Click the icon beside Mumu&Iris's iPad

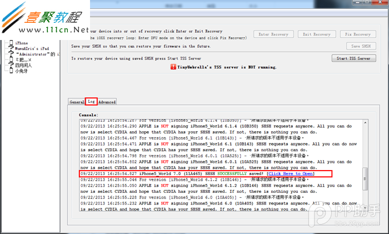click(11, 48)
